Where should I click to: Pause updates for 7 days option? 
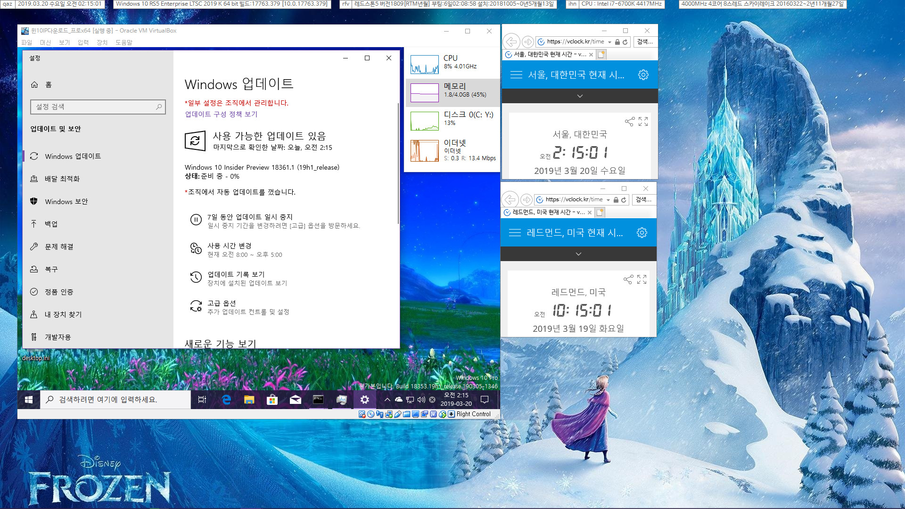pos(275,221)
